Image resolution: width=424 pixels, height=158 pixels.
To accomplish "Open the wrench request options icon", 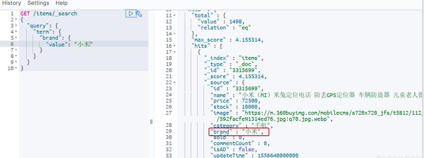I will coord(139,14).
